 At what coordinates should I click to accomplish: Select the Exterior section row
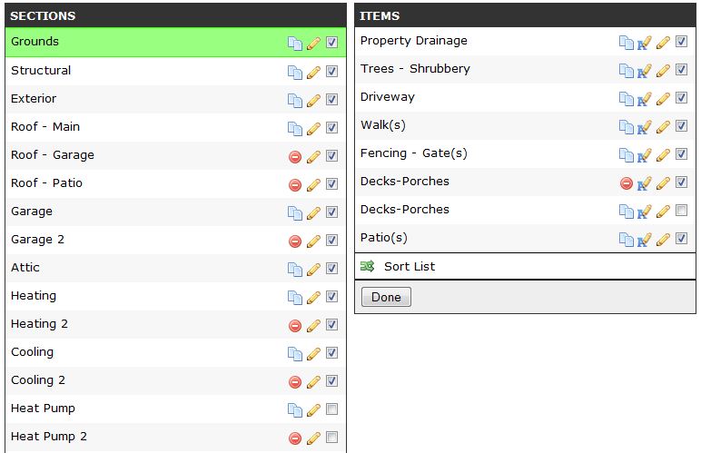(x=175, y=99)
